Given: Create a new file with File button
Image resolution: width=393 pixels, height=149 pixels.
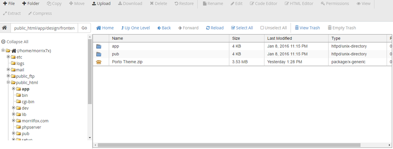Looking at the screenshot, I should tap(9, 4).
